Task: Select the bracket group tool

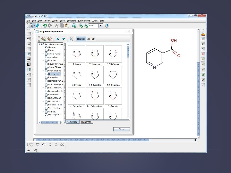Action: [x=29, y=64]
